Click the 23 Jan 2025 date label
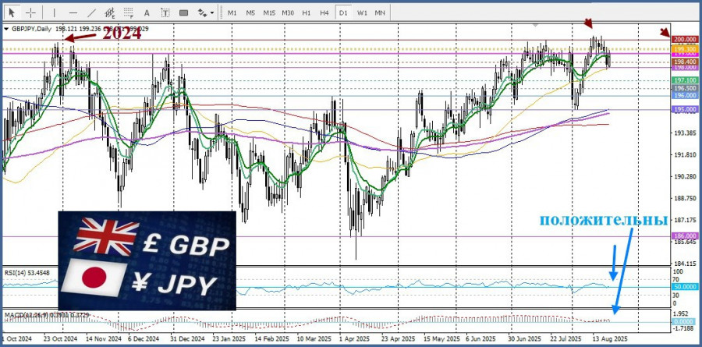The image size is (702, 347). [x=229, y=338]
